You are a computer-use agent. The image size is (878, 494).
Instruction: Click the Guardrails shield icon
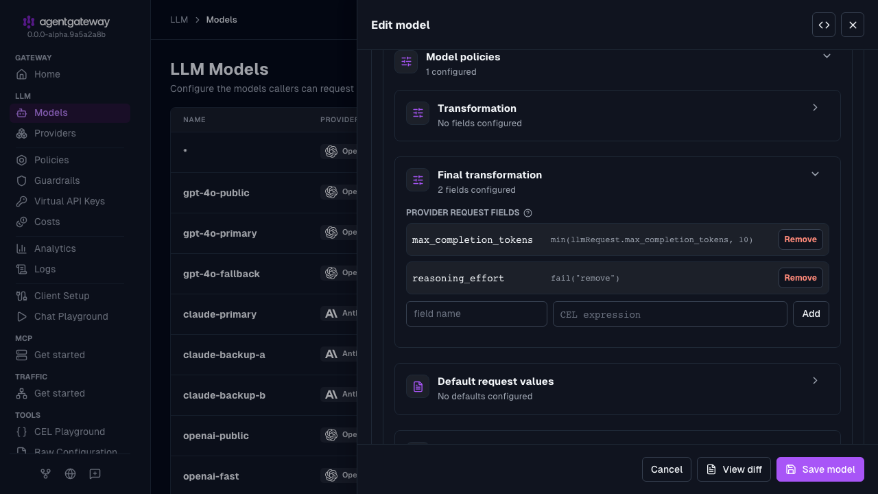pyautogui.click(x=22, y=180)
